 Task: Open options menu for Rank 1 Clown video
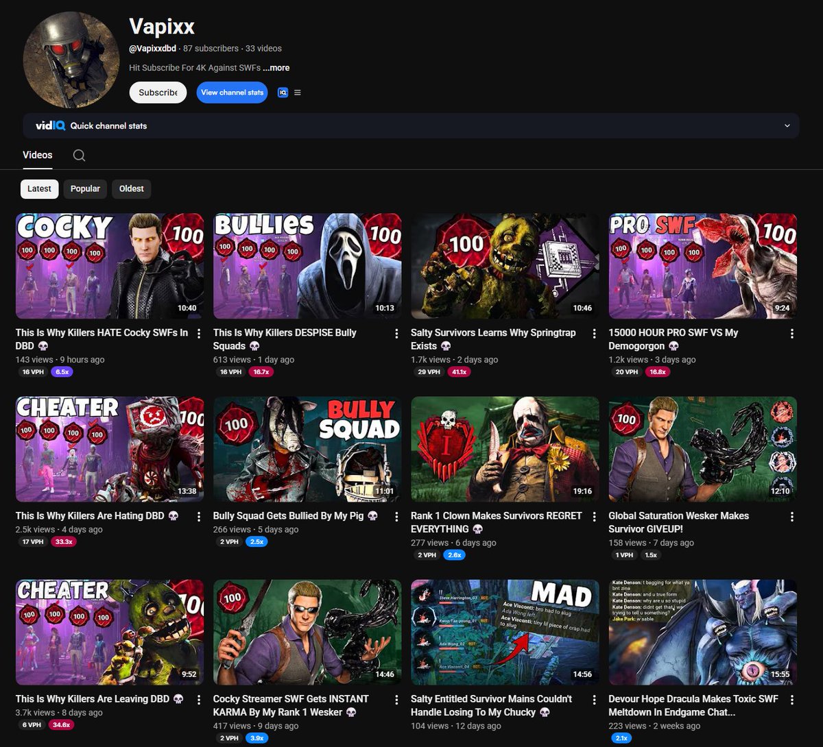pyautogui.click(x=594, y=517)
